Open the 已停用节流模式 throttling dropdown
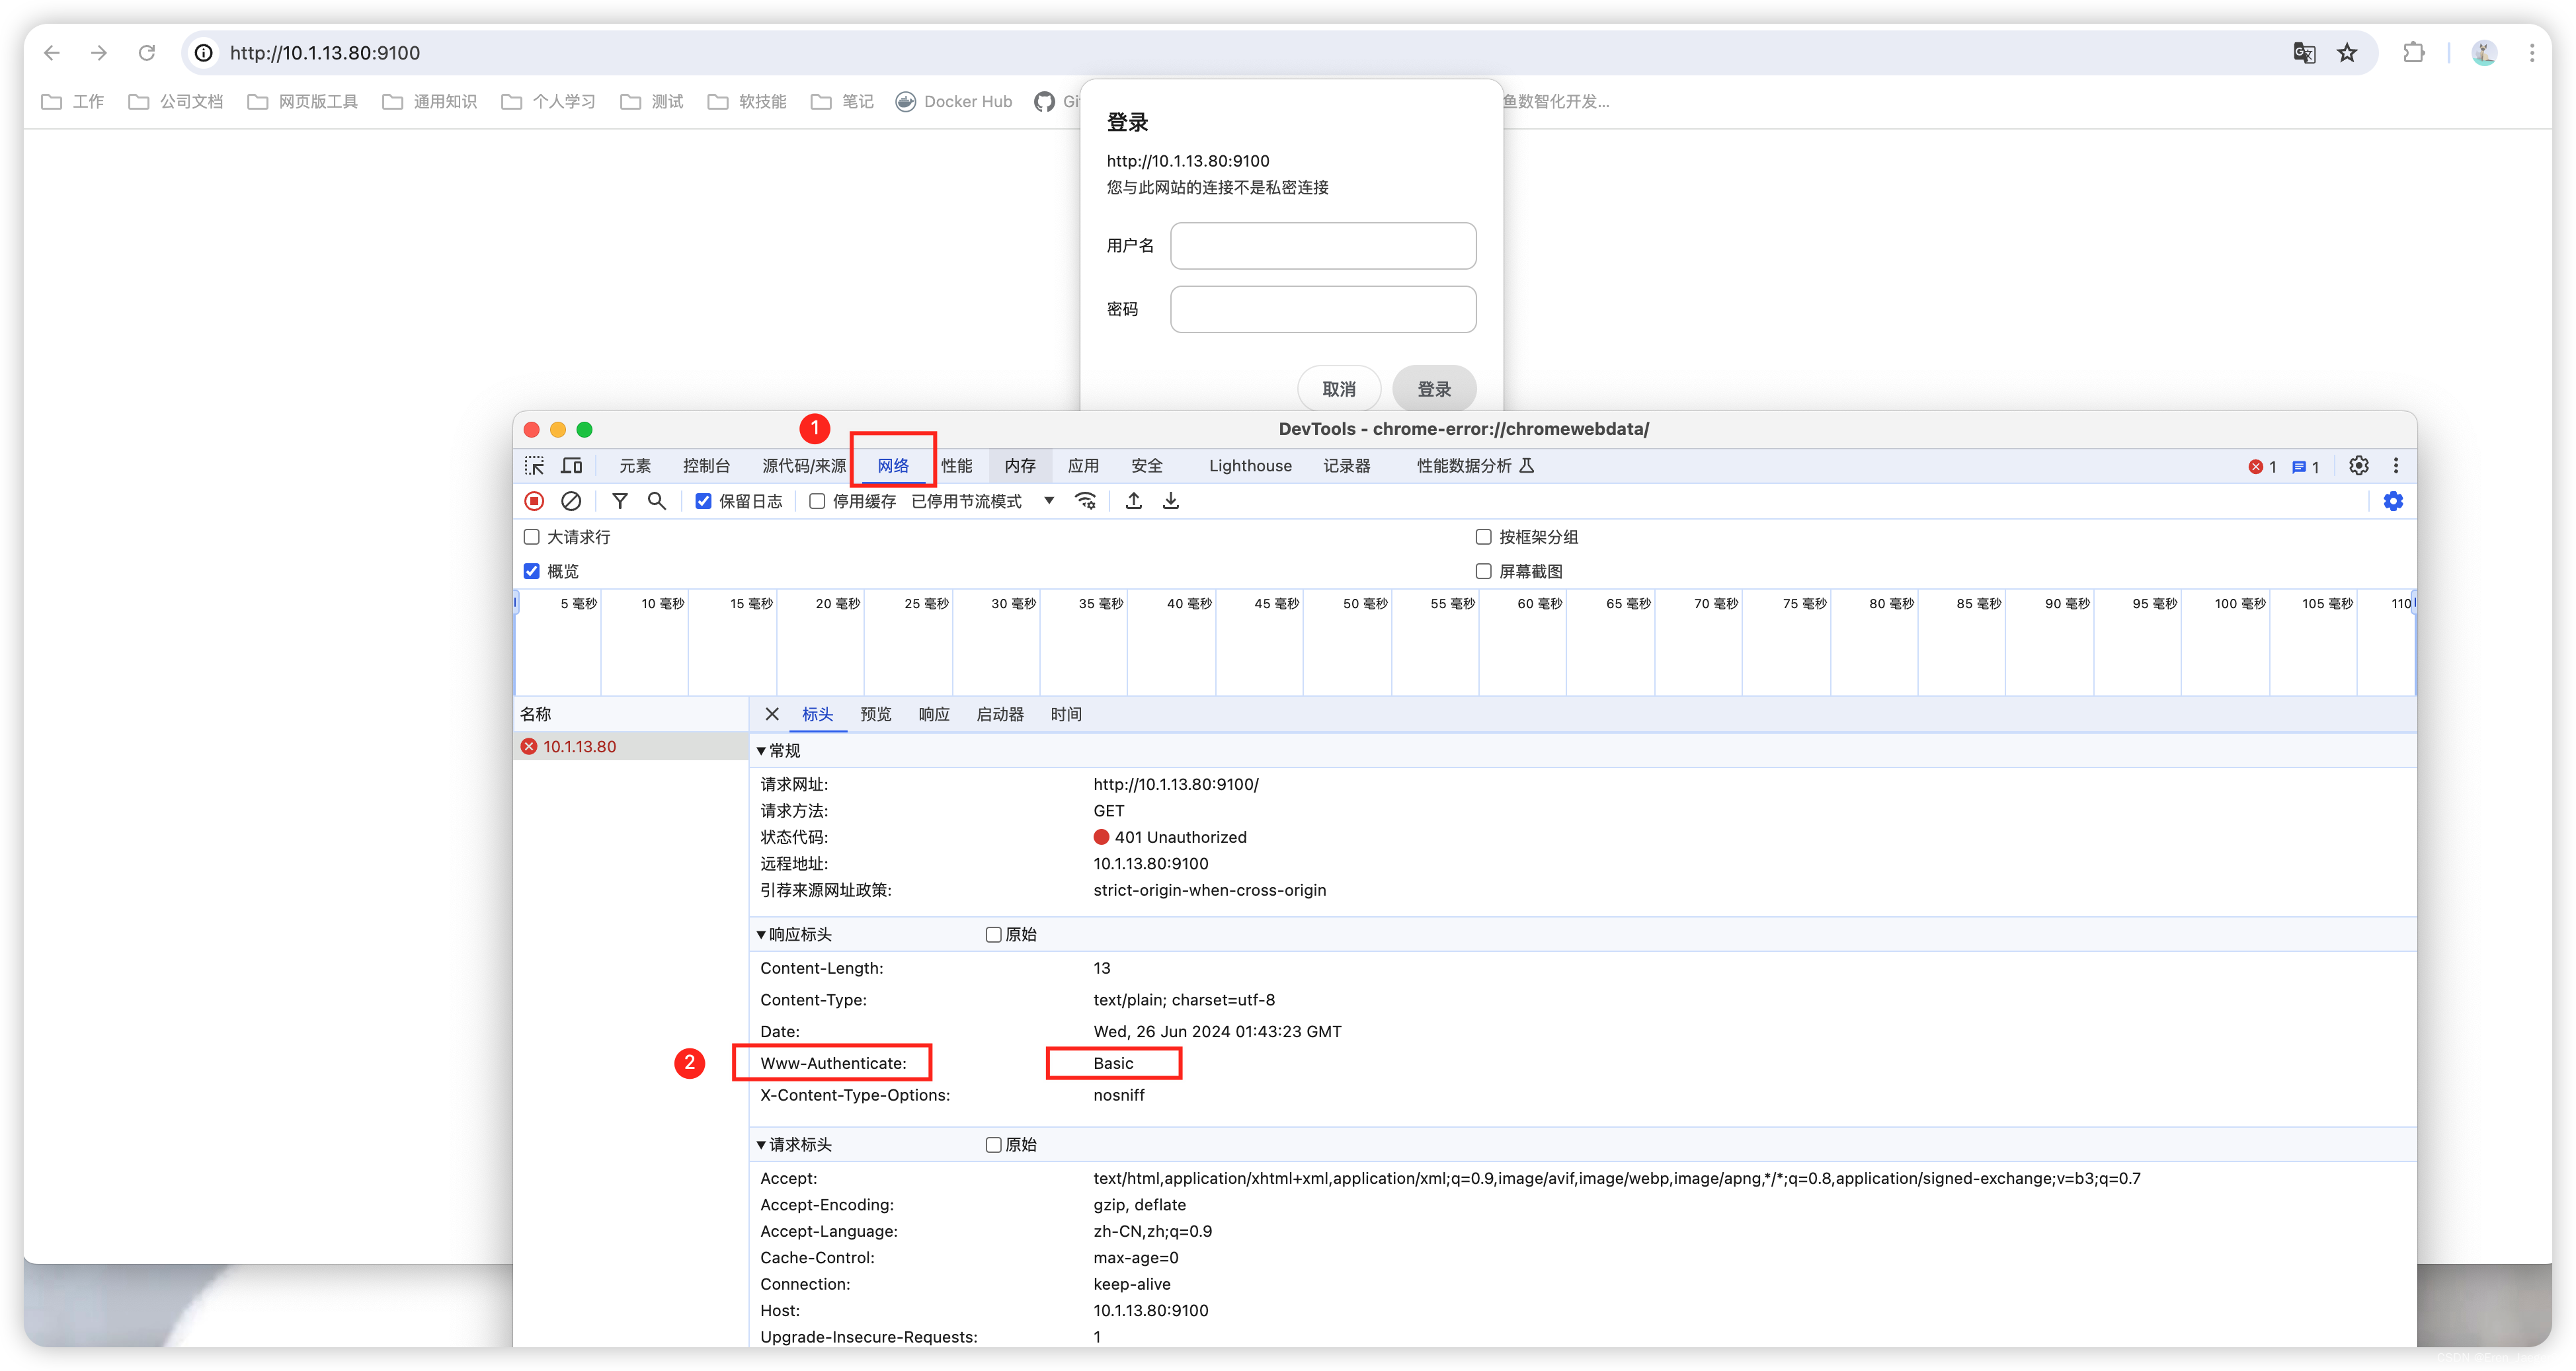Screen dimensions: 2576x1371 point(1049,501)
